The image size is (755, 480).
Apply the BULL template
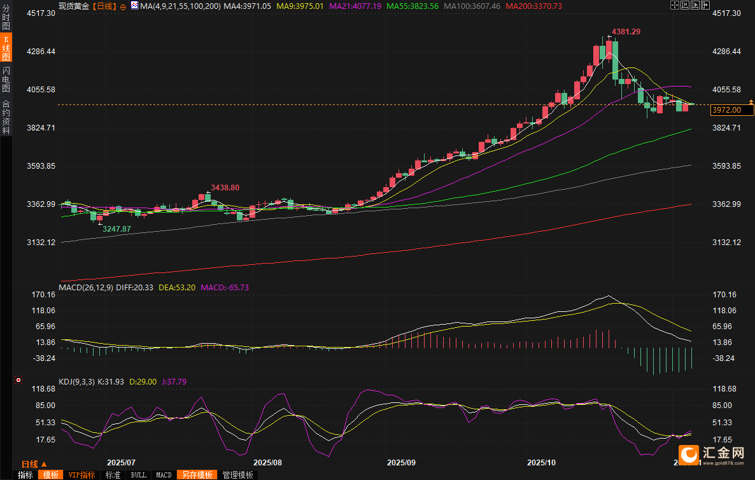pos(138,475)
